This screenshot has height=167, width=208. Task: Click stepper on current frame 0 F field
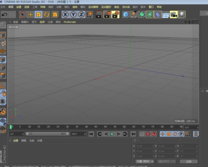[x=198, y=128]
